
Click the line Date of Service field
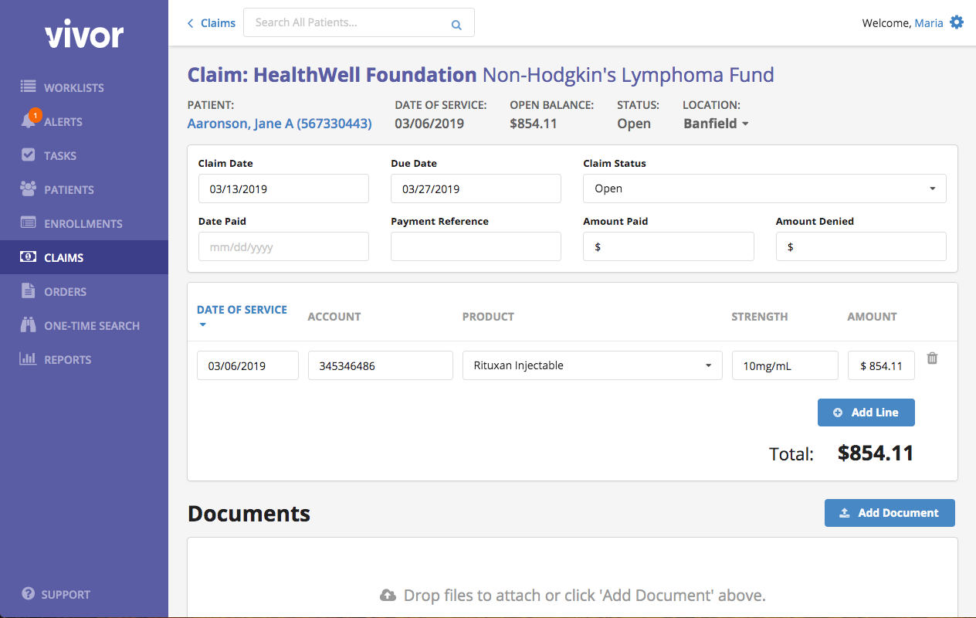point(248,365)
